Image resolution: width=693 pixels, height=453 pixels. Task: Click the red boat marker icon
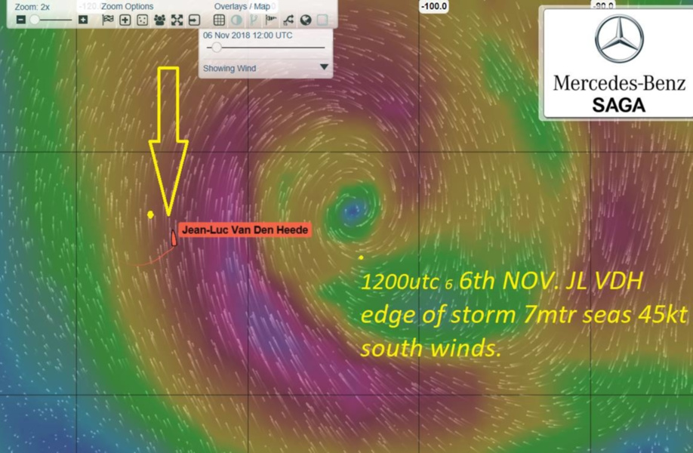[x=174, y=238]
